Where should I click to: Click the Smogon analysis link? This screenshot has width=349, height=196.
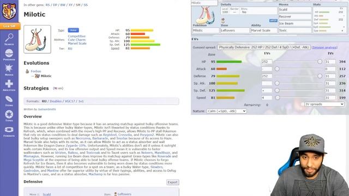pyautogui.click(x=324, y=47)
